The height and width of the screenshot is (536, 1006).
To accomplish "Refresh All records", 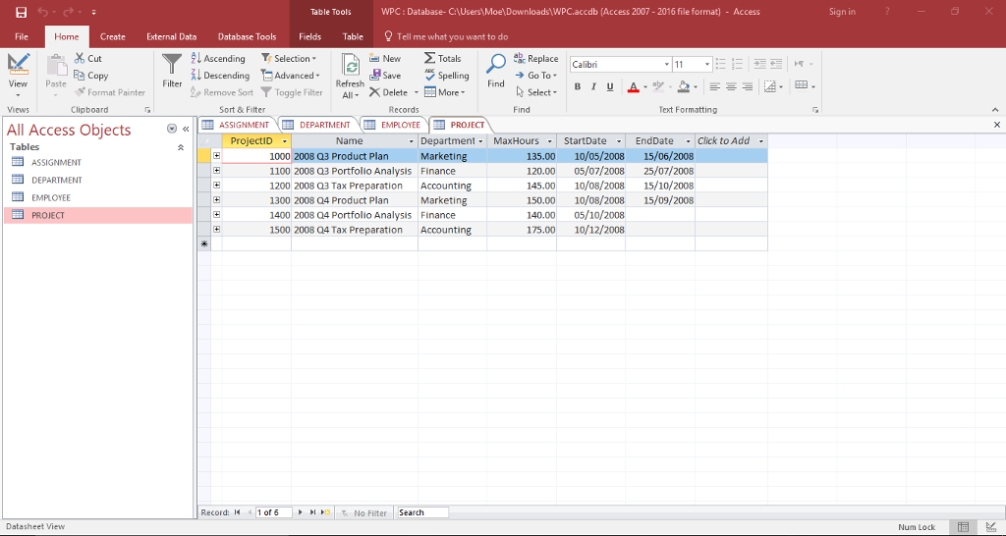I will pyautogui.click(x=350, y=77).
